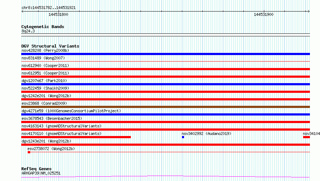Open variant nsv4170110 (gnomADStructuralVariants) label

61,134
